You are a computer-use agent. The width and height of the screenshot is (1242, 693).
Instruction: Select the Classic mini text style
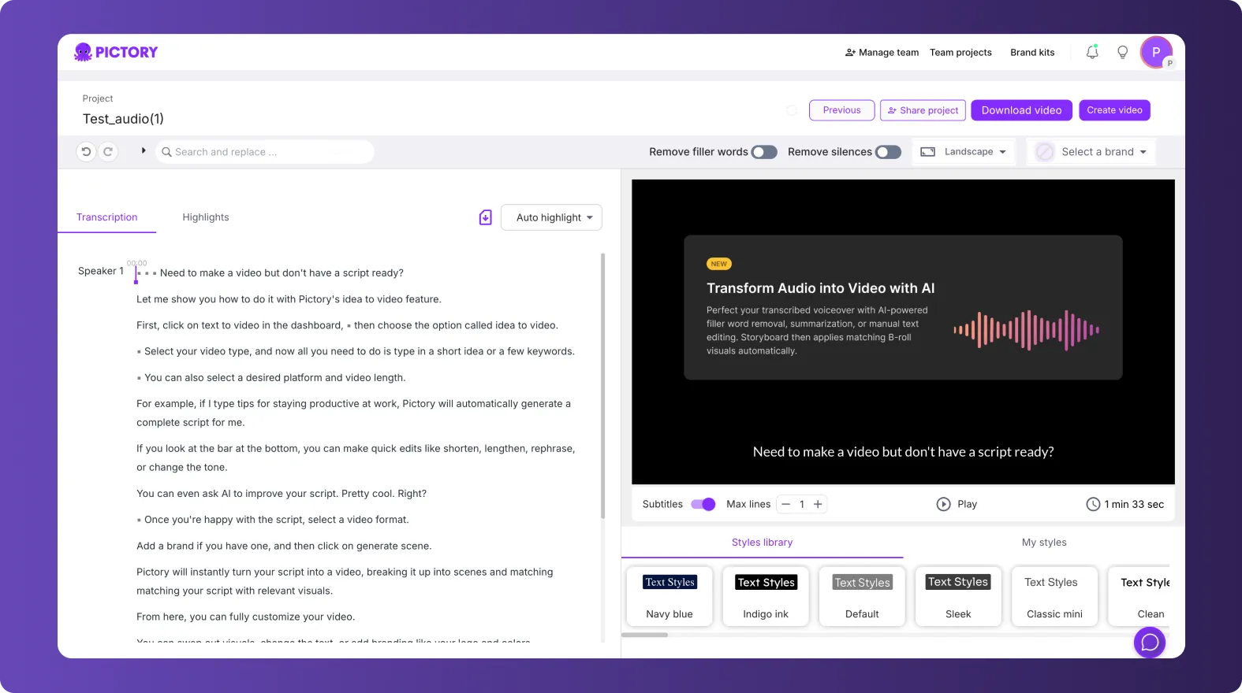pos(1054,596)
